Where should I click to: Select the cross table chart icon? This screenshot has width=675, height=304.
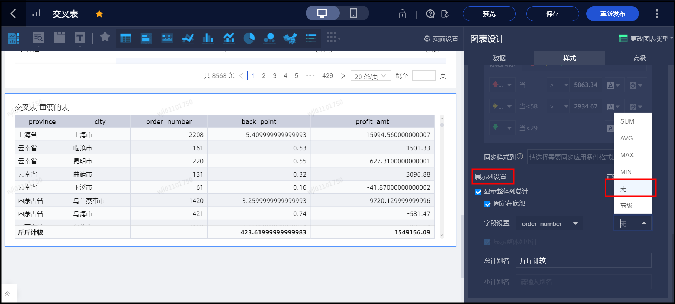click(x=126, y=38)
